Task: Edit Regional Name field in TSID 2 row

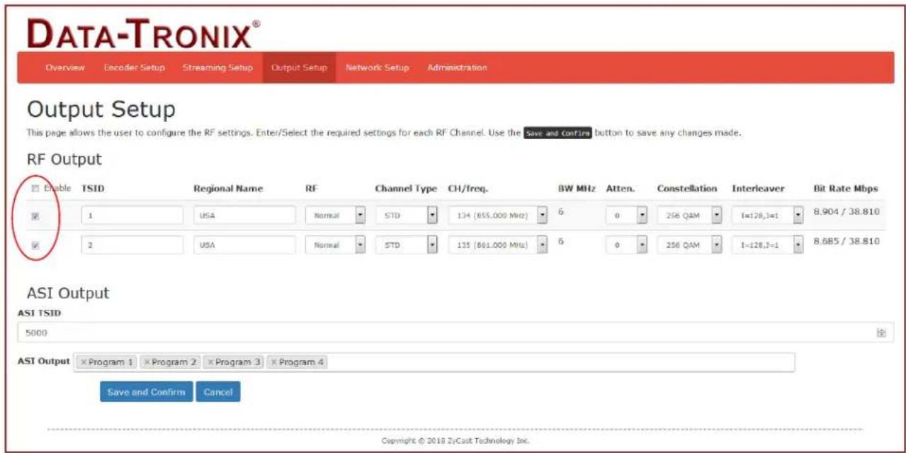Action: click(244, 245)
